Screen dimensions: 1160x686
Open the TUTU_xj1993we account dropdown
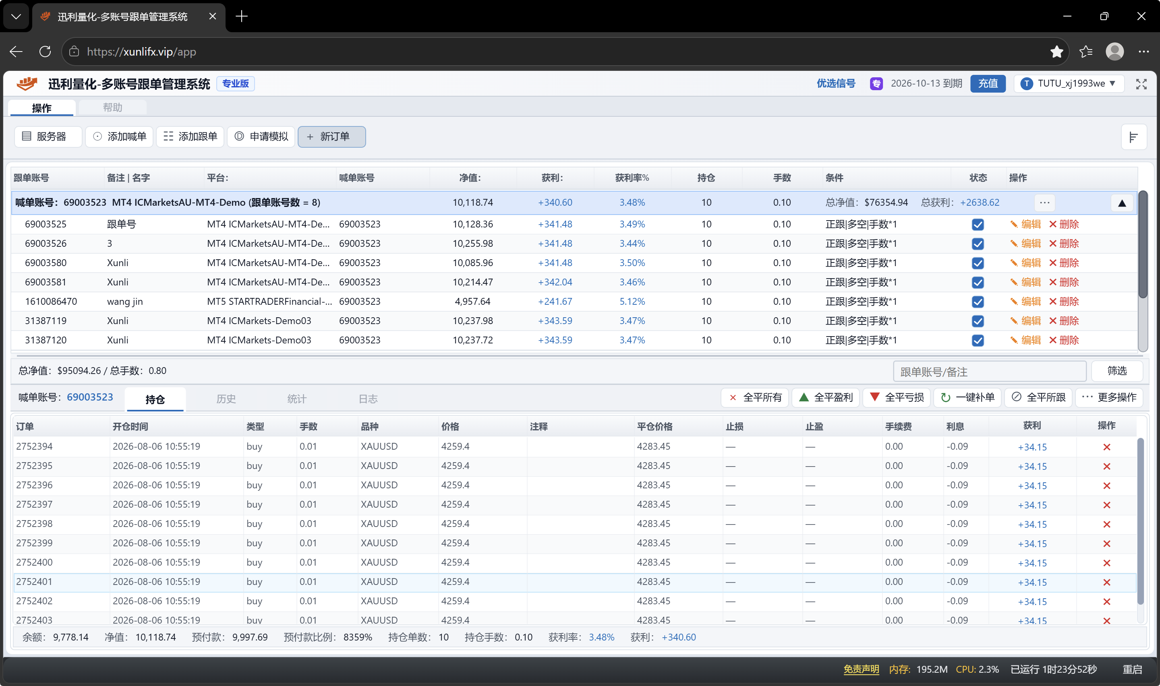point(1069,83)
